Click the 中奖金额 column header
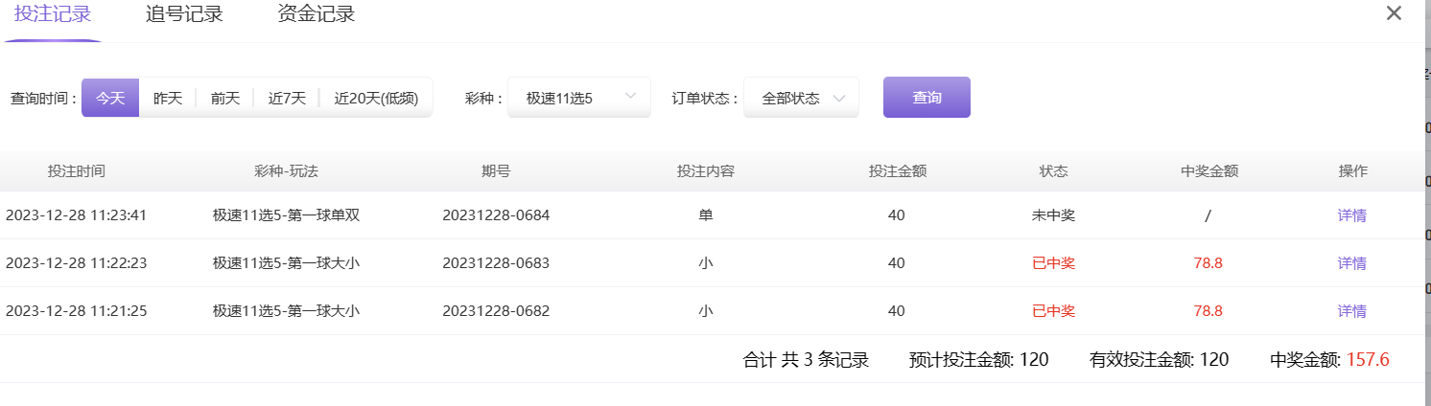 tap(1209, 171)
